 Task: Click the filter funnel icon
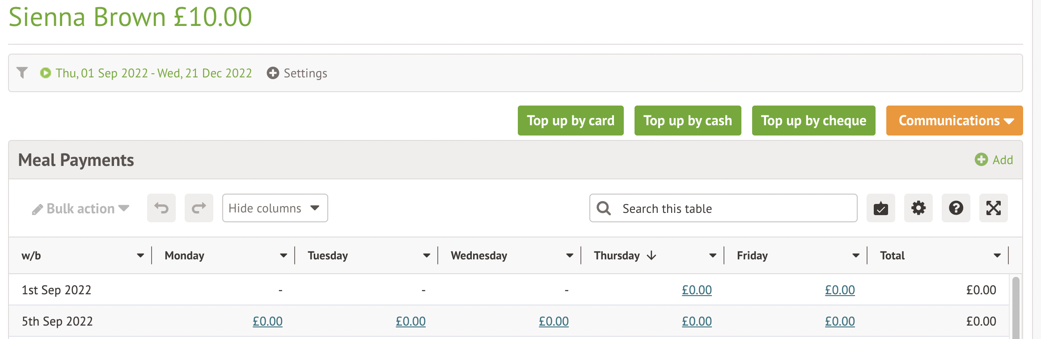(x=22, y=72)
